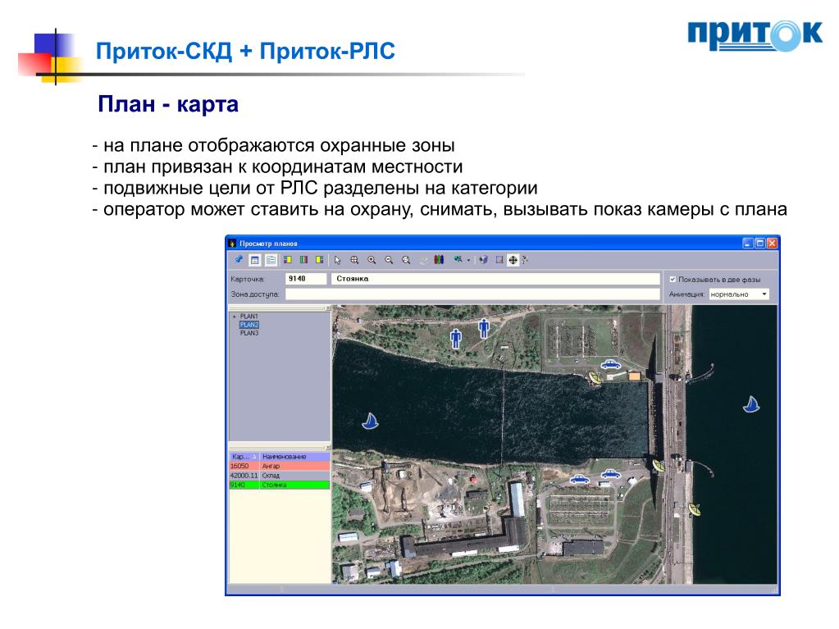The width and height of the screenshot is (839, 629).
Task: Click the sailboat target right of dam
Action: click(x=751, y=404)
